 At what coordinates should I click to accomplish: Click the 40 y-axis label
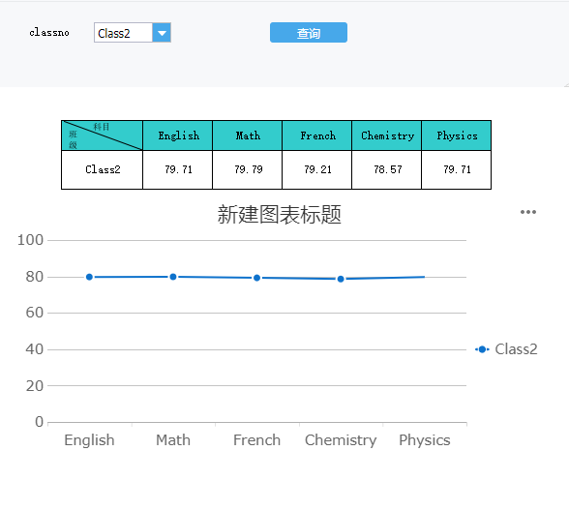35,349
